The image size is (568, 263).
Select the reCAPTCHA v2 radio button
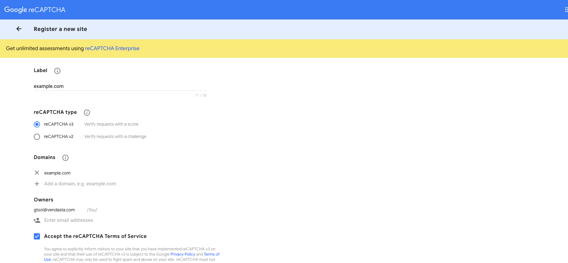[x=37, y=137]
